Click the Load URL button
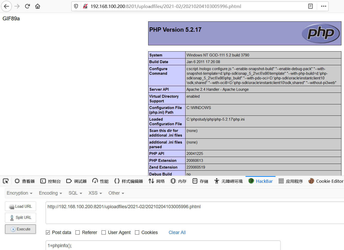The image size is (344, 250). [21, 206]
